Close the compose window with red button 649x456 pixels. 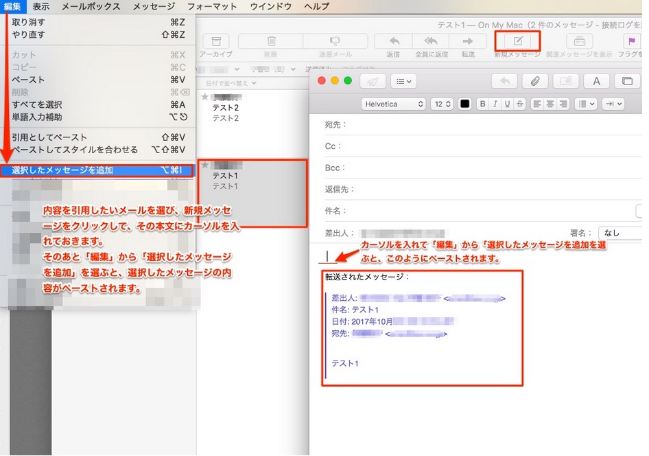322,81
